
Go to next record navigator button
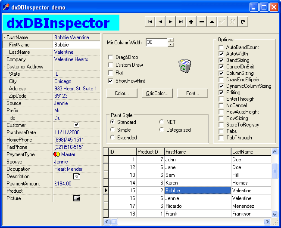point(170,22)
